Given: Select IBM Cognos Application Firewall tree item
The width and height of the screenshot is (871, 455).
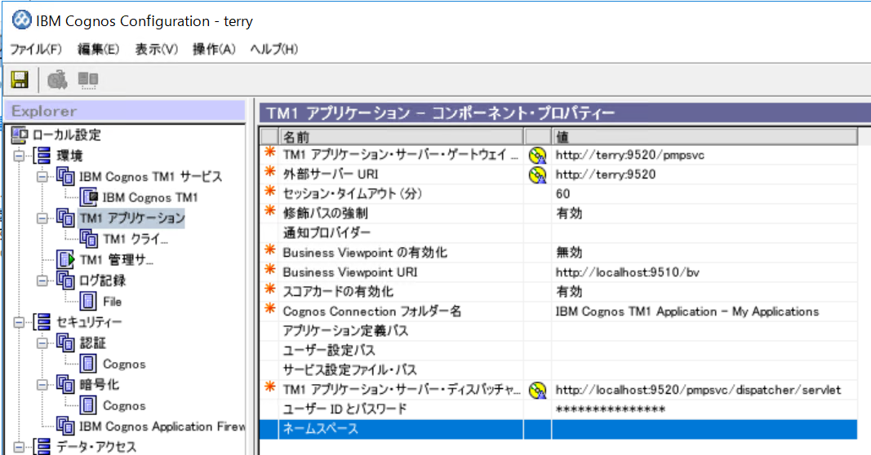Looking at the screenshot, I should coord(162,426).
